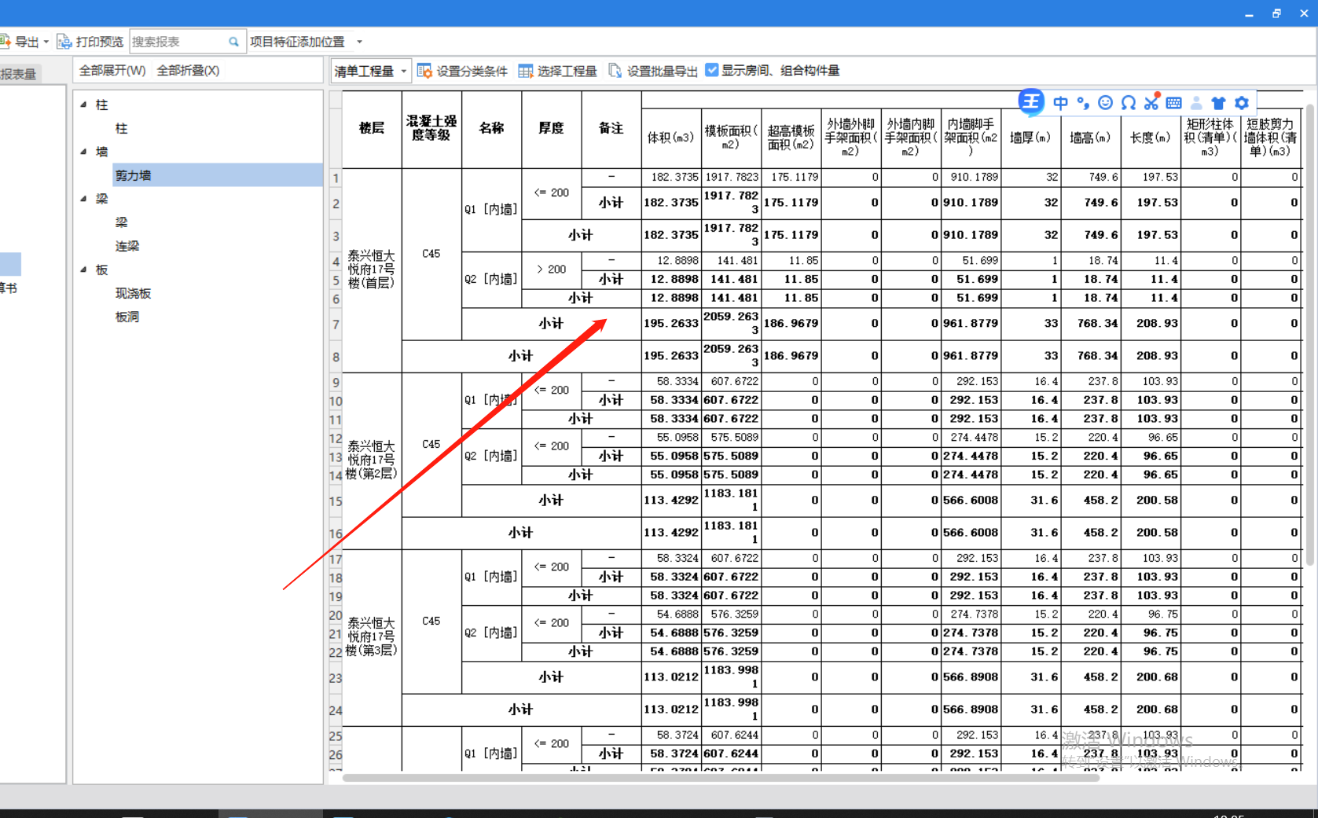Click the 名称 column header
Image resolution: width=1318 pixels, height=818 pixels.
[x=491, y=129]
